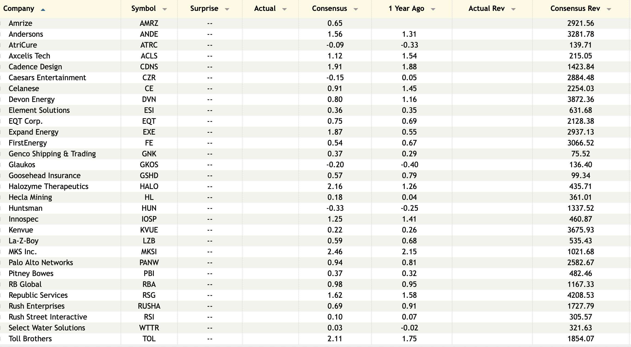Click the RUSHA ticker symbol
Screen dimensions: 631x347
tap(149, 306)
